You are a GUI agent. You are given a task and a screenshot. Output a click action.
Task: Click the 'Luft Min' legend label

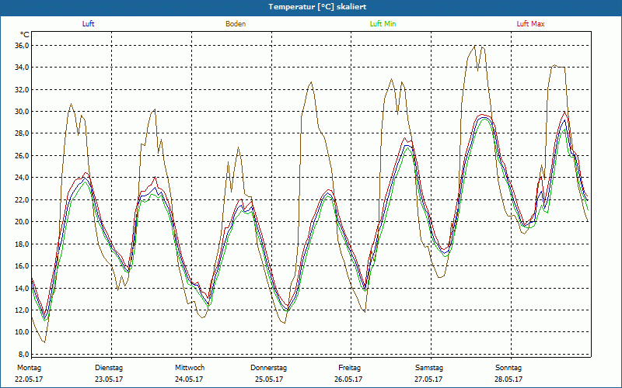383,24
